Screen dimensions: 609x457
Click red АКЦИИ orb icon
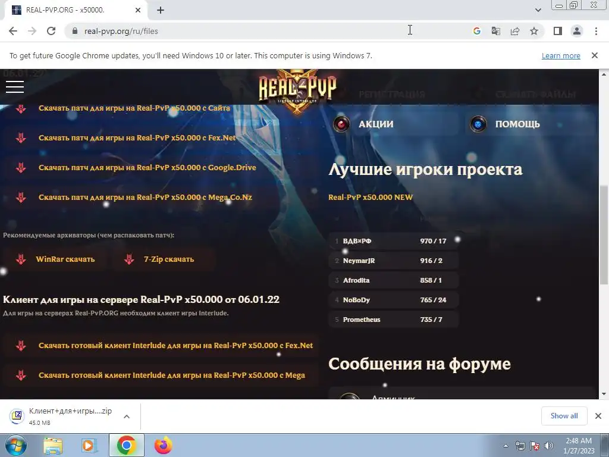pos(341,124)
